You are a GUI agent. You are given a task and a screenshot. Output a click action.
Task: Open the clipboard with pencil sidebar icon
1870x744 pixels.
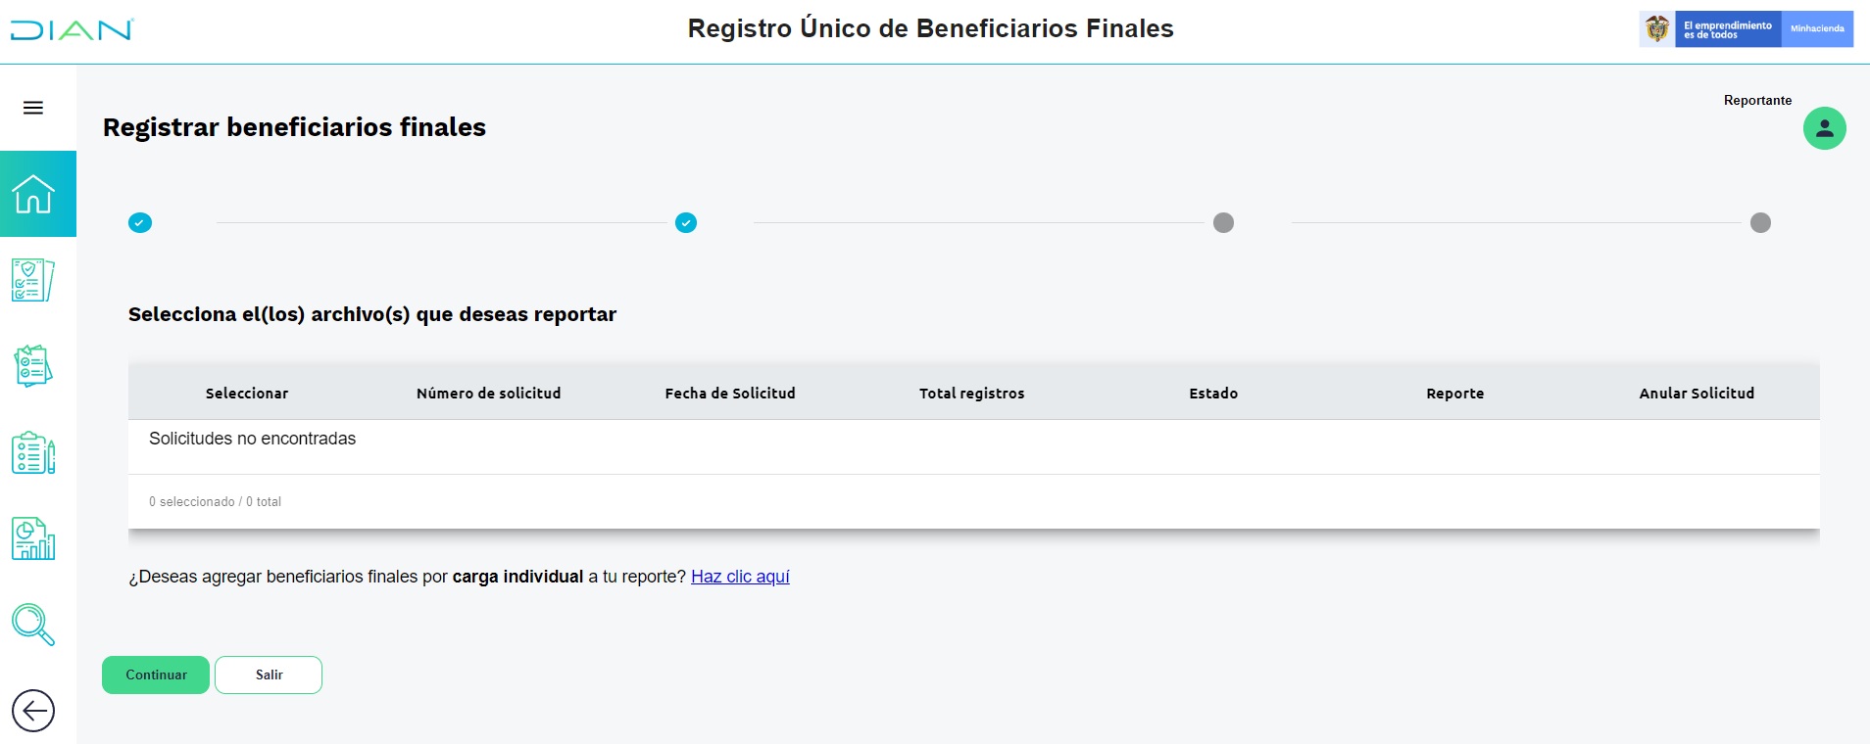[33, 452]
